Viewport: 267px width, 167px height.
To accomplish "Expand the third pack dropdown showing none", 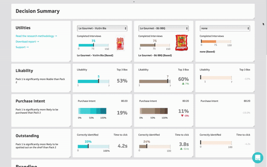I will [225, 29].
